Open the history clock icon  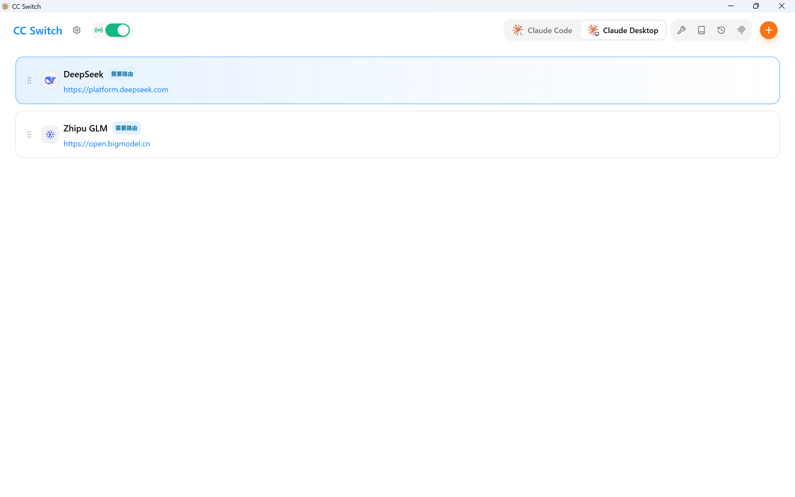coord(721,30)
